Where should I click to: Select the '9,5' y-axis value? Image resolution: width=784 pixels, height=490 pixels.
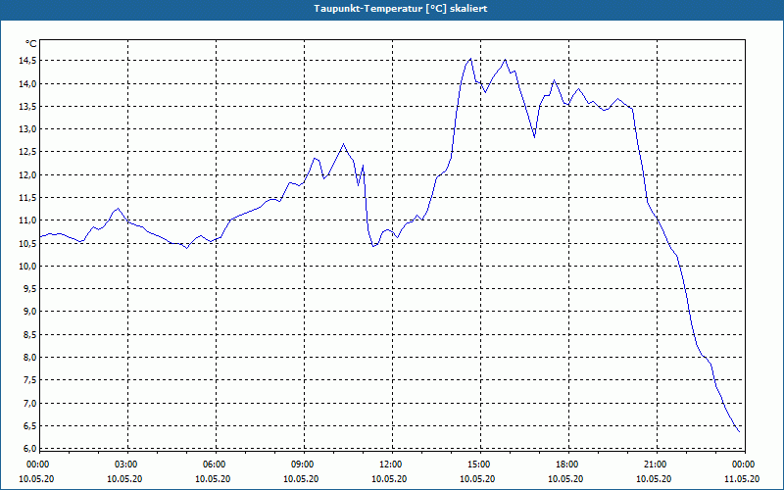point(29,288)
